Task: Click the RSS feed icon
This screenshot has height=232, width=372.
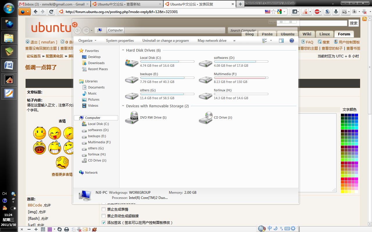Action: (364, 19)
